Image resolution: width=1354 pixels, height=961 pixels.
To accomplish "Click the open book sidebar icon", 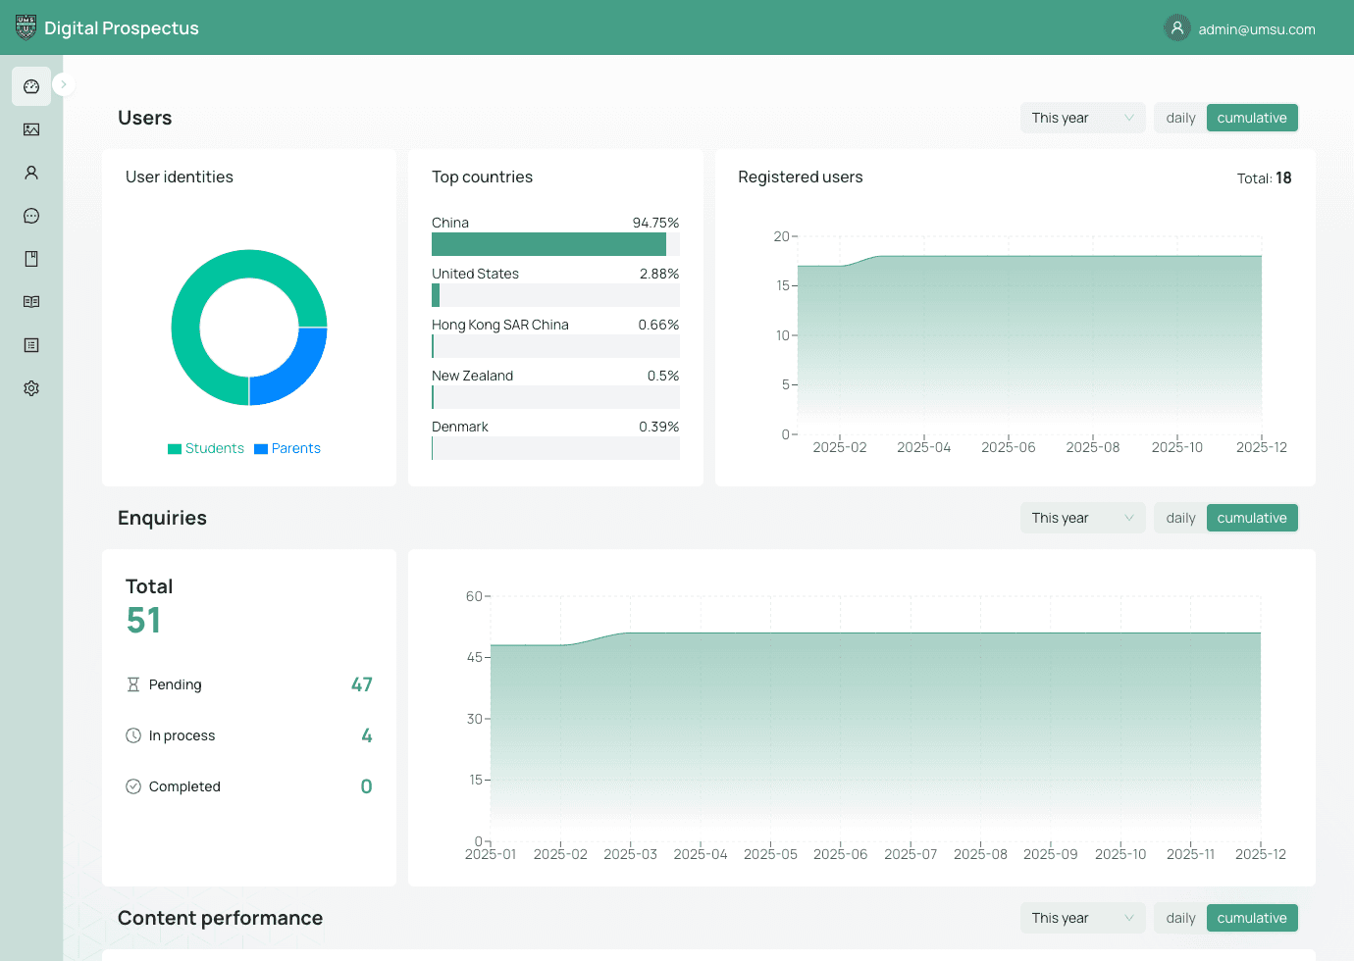I will (31, 302).
